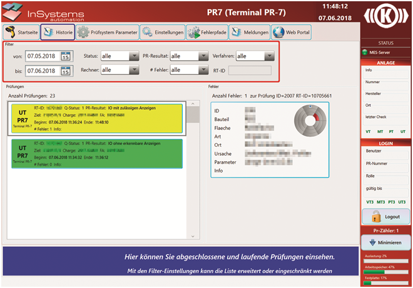This screenshot has height=288, width=413.
Task: Click the globe icon of Web Portal
Action: (278, 32)
